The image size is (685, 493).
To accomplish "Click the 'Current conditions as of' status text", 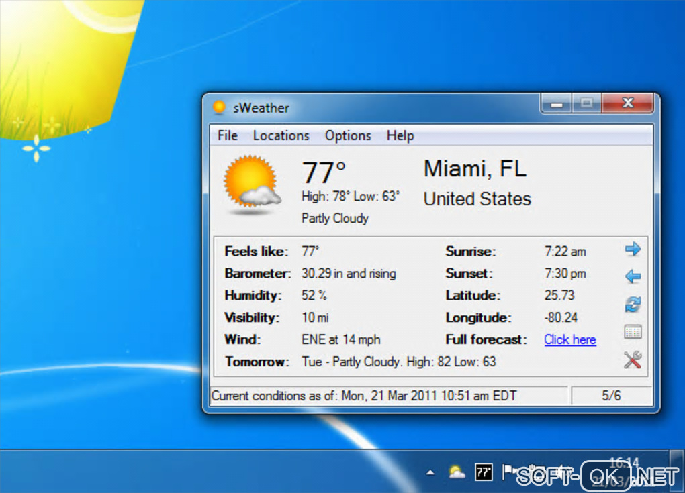I will [363, 396].
